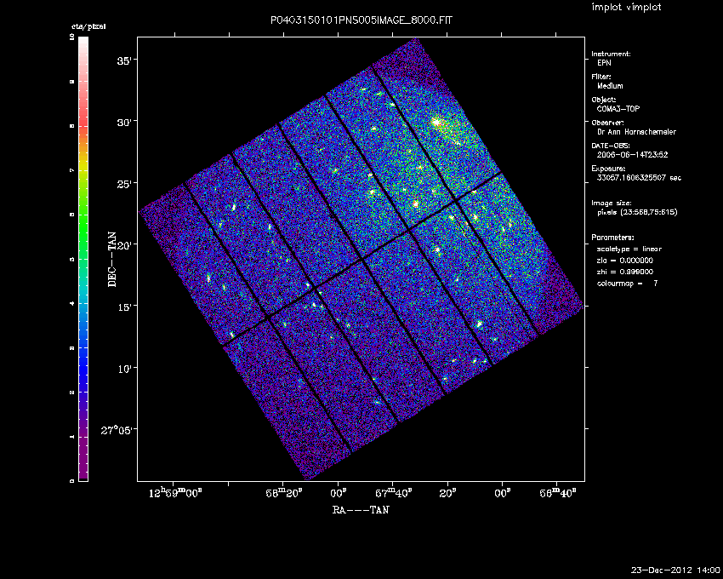
Task: Click the 'Parameters:' heading
Action: click(x=612, y=238)
